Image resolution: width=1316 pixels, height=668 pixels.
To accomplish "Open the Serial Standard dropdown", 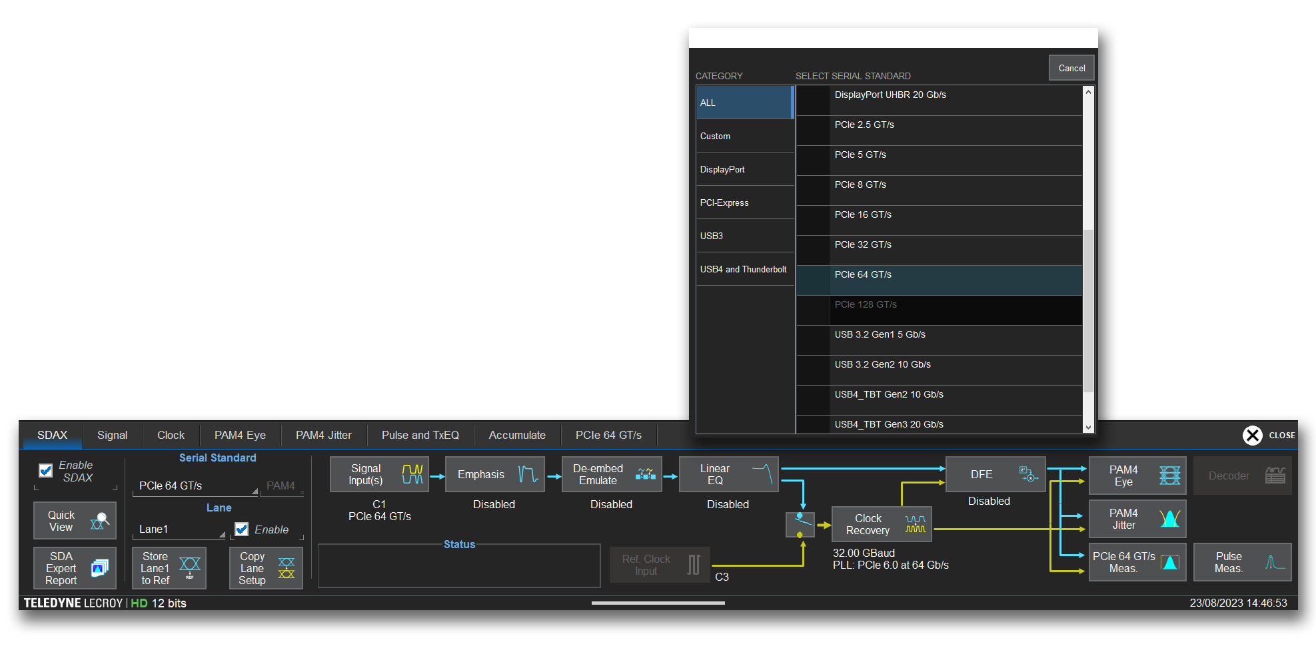I will 196,486.
